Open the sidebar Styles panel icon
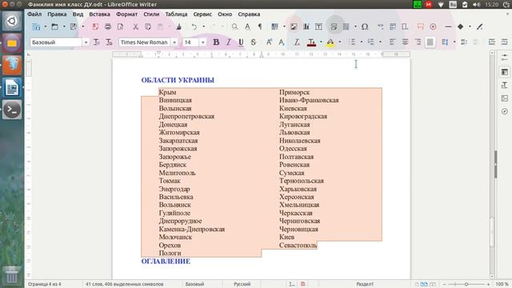The height and width of the screenshot is (288, 512). point(505,86)
